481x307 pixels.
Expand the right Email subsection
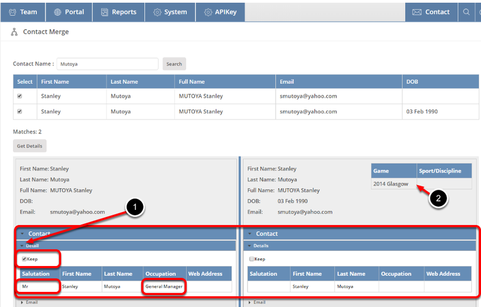pyautogui.click(x=249, y=303)
